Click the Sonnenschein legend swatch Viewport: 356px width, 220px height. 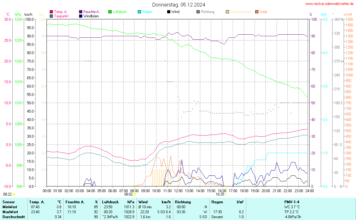click(x=227, y=12)
